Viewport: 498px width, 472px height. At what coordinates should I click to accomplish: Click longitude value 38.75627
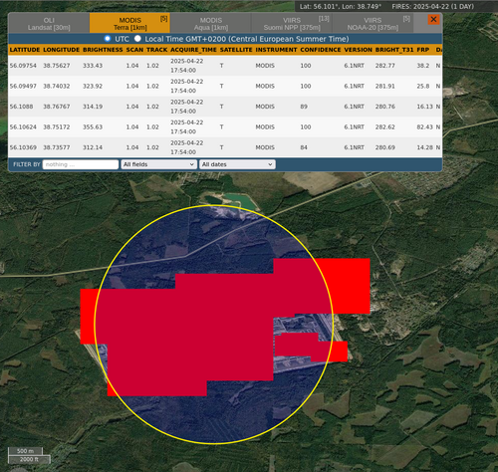[x=57, y=66]
